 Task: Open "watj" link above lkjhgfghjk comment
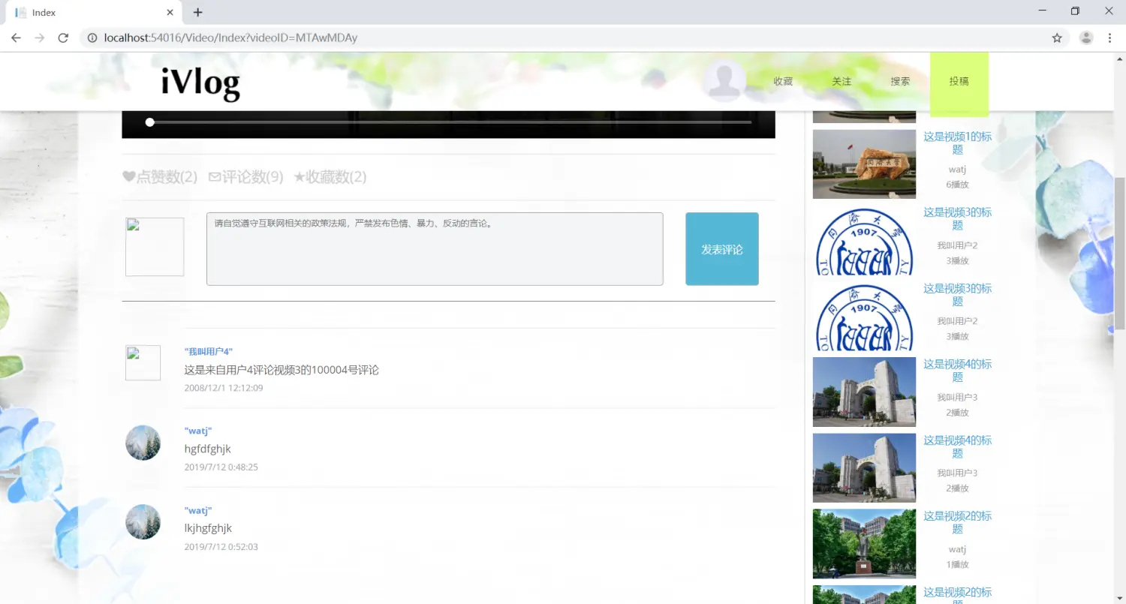click(198, 510)
